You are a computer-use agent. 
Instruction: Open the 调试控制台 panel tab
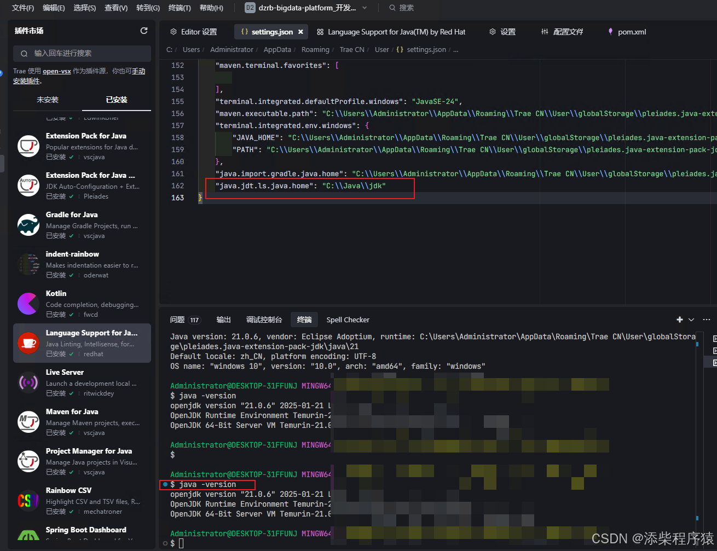pos(264,320)
